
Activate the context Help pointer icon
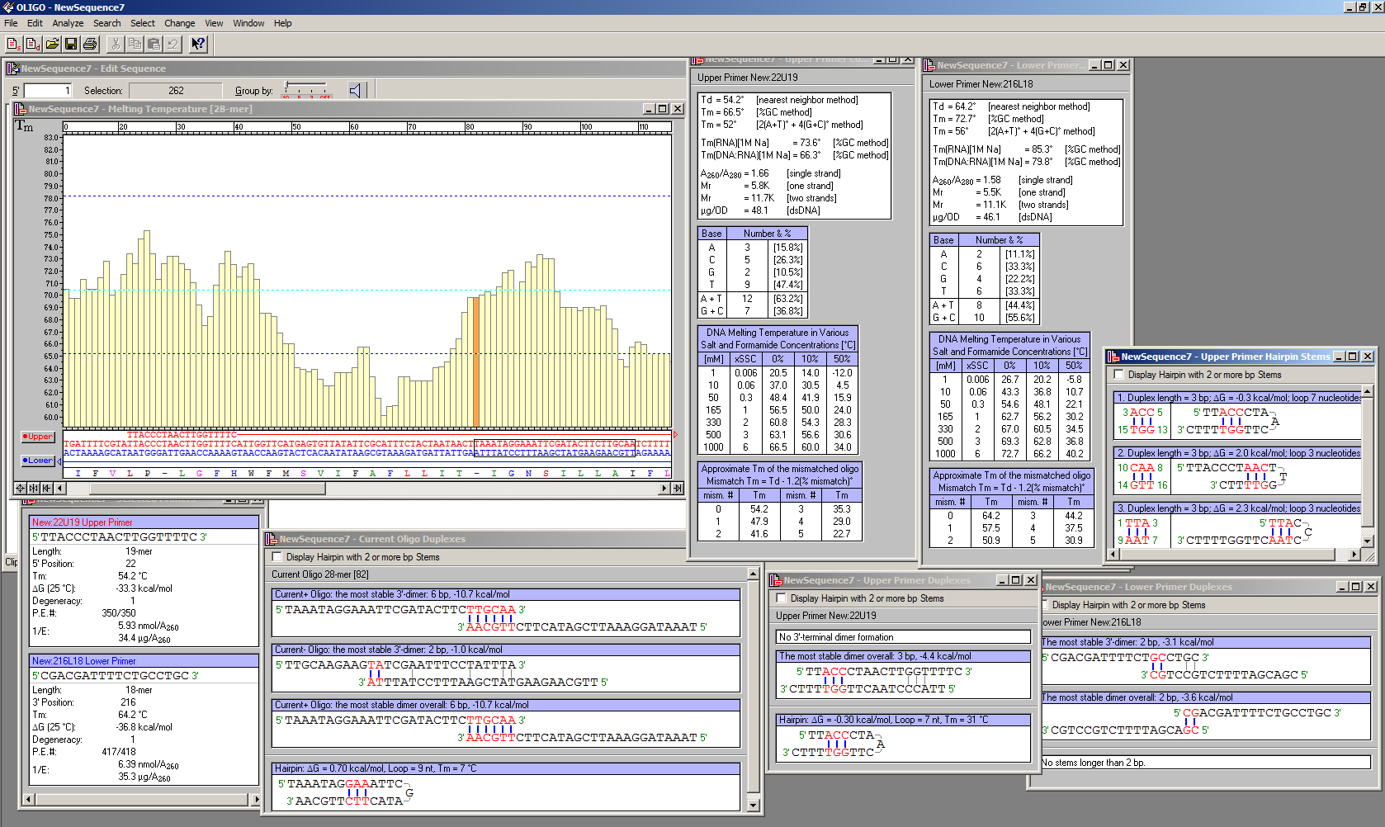[198, 44]
